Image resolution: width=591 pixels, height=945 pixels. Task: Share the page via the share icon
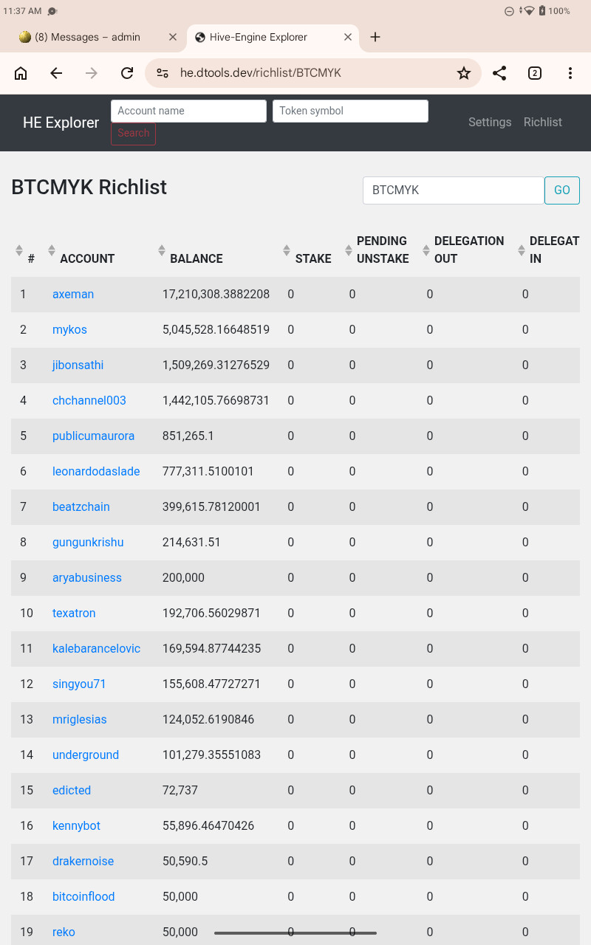point(499,73)
